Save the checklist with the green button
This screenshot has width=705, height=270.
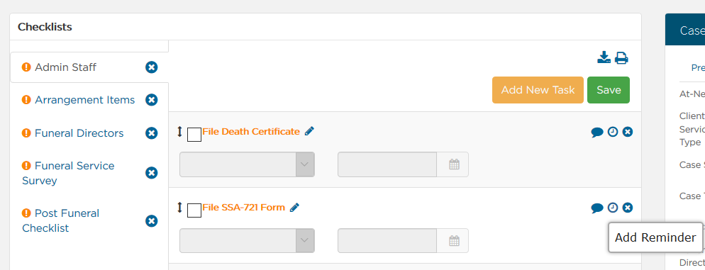tap(609, 90)
